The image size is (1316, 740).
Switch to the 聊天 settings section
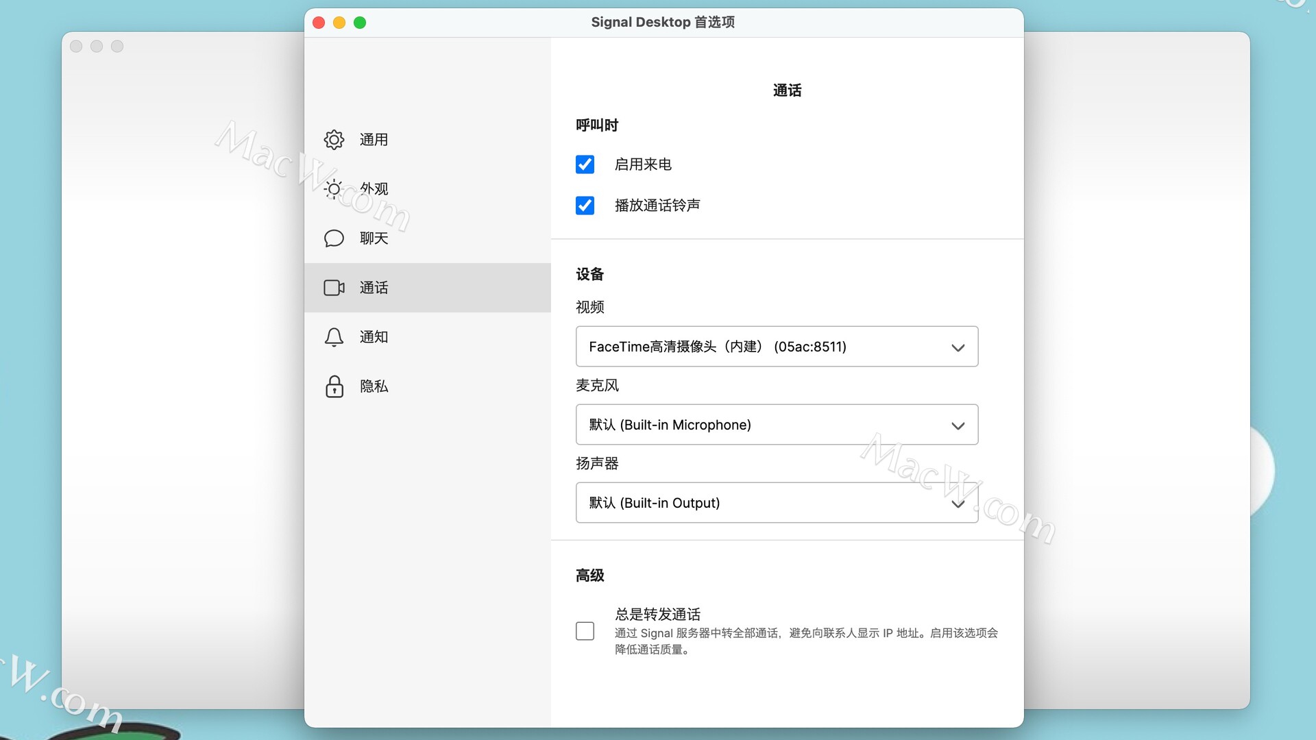click(428, 238)
